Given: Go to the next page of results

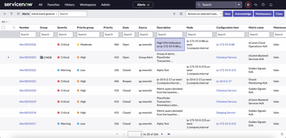Looking at the screenshot, I should click(162, 134).
